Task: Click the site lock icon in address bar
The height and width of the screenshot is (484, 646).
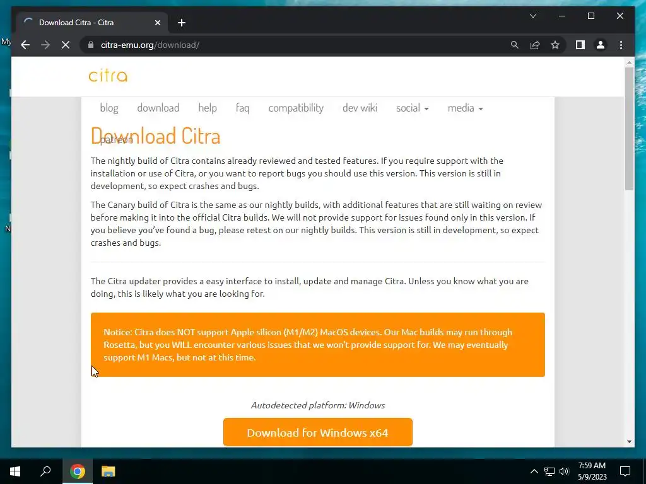Action: [x=91, y=45]
